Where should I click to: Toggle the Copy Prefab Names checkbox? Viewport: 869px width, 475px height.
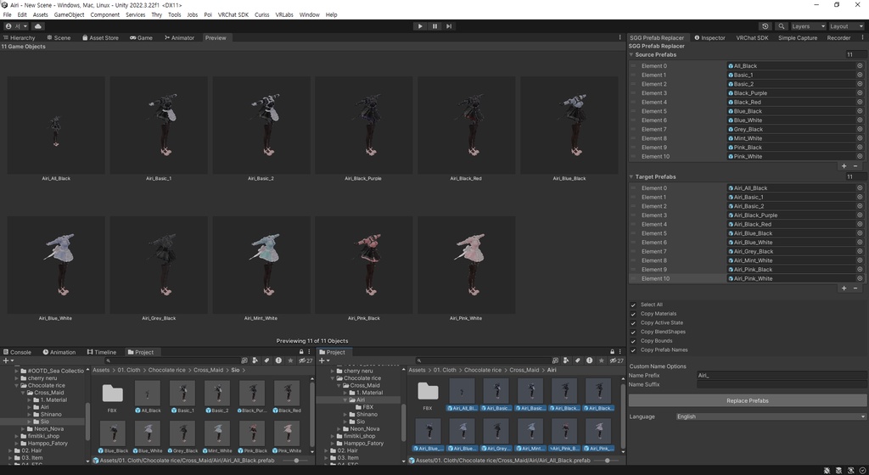pyautogui.click(x=633, y=350)
